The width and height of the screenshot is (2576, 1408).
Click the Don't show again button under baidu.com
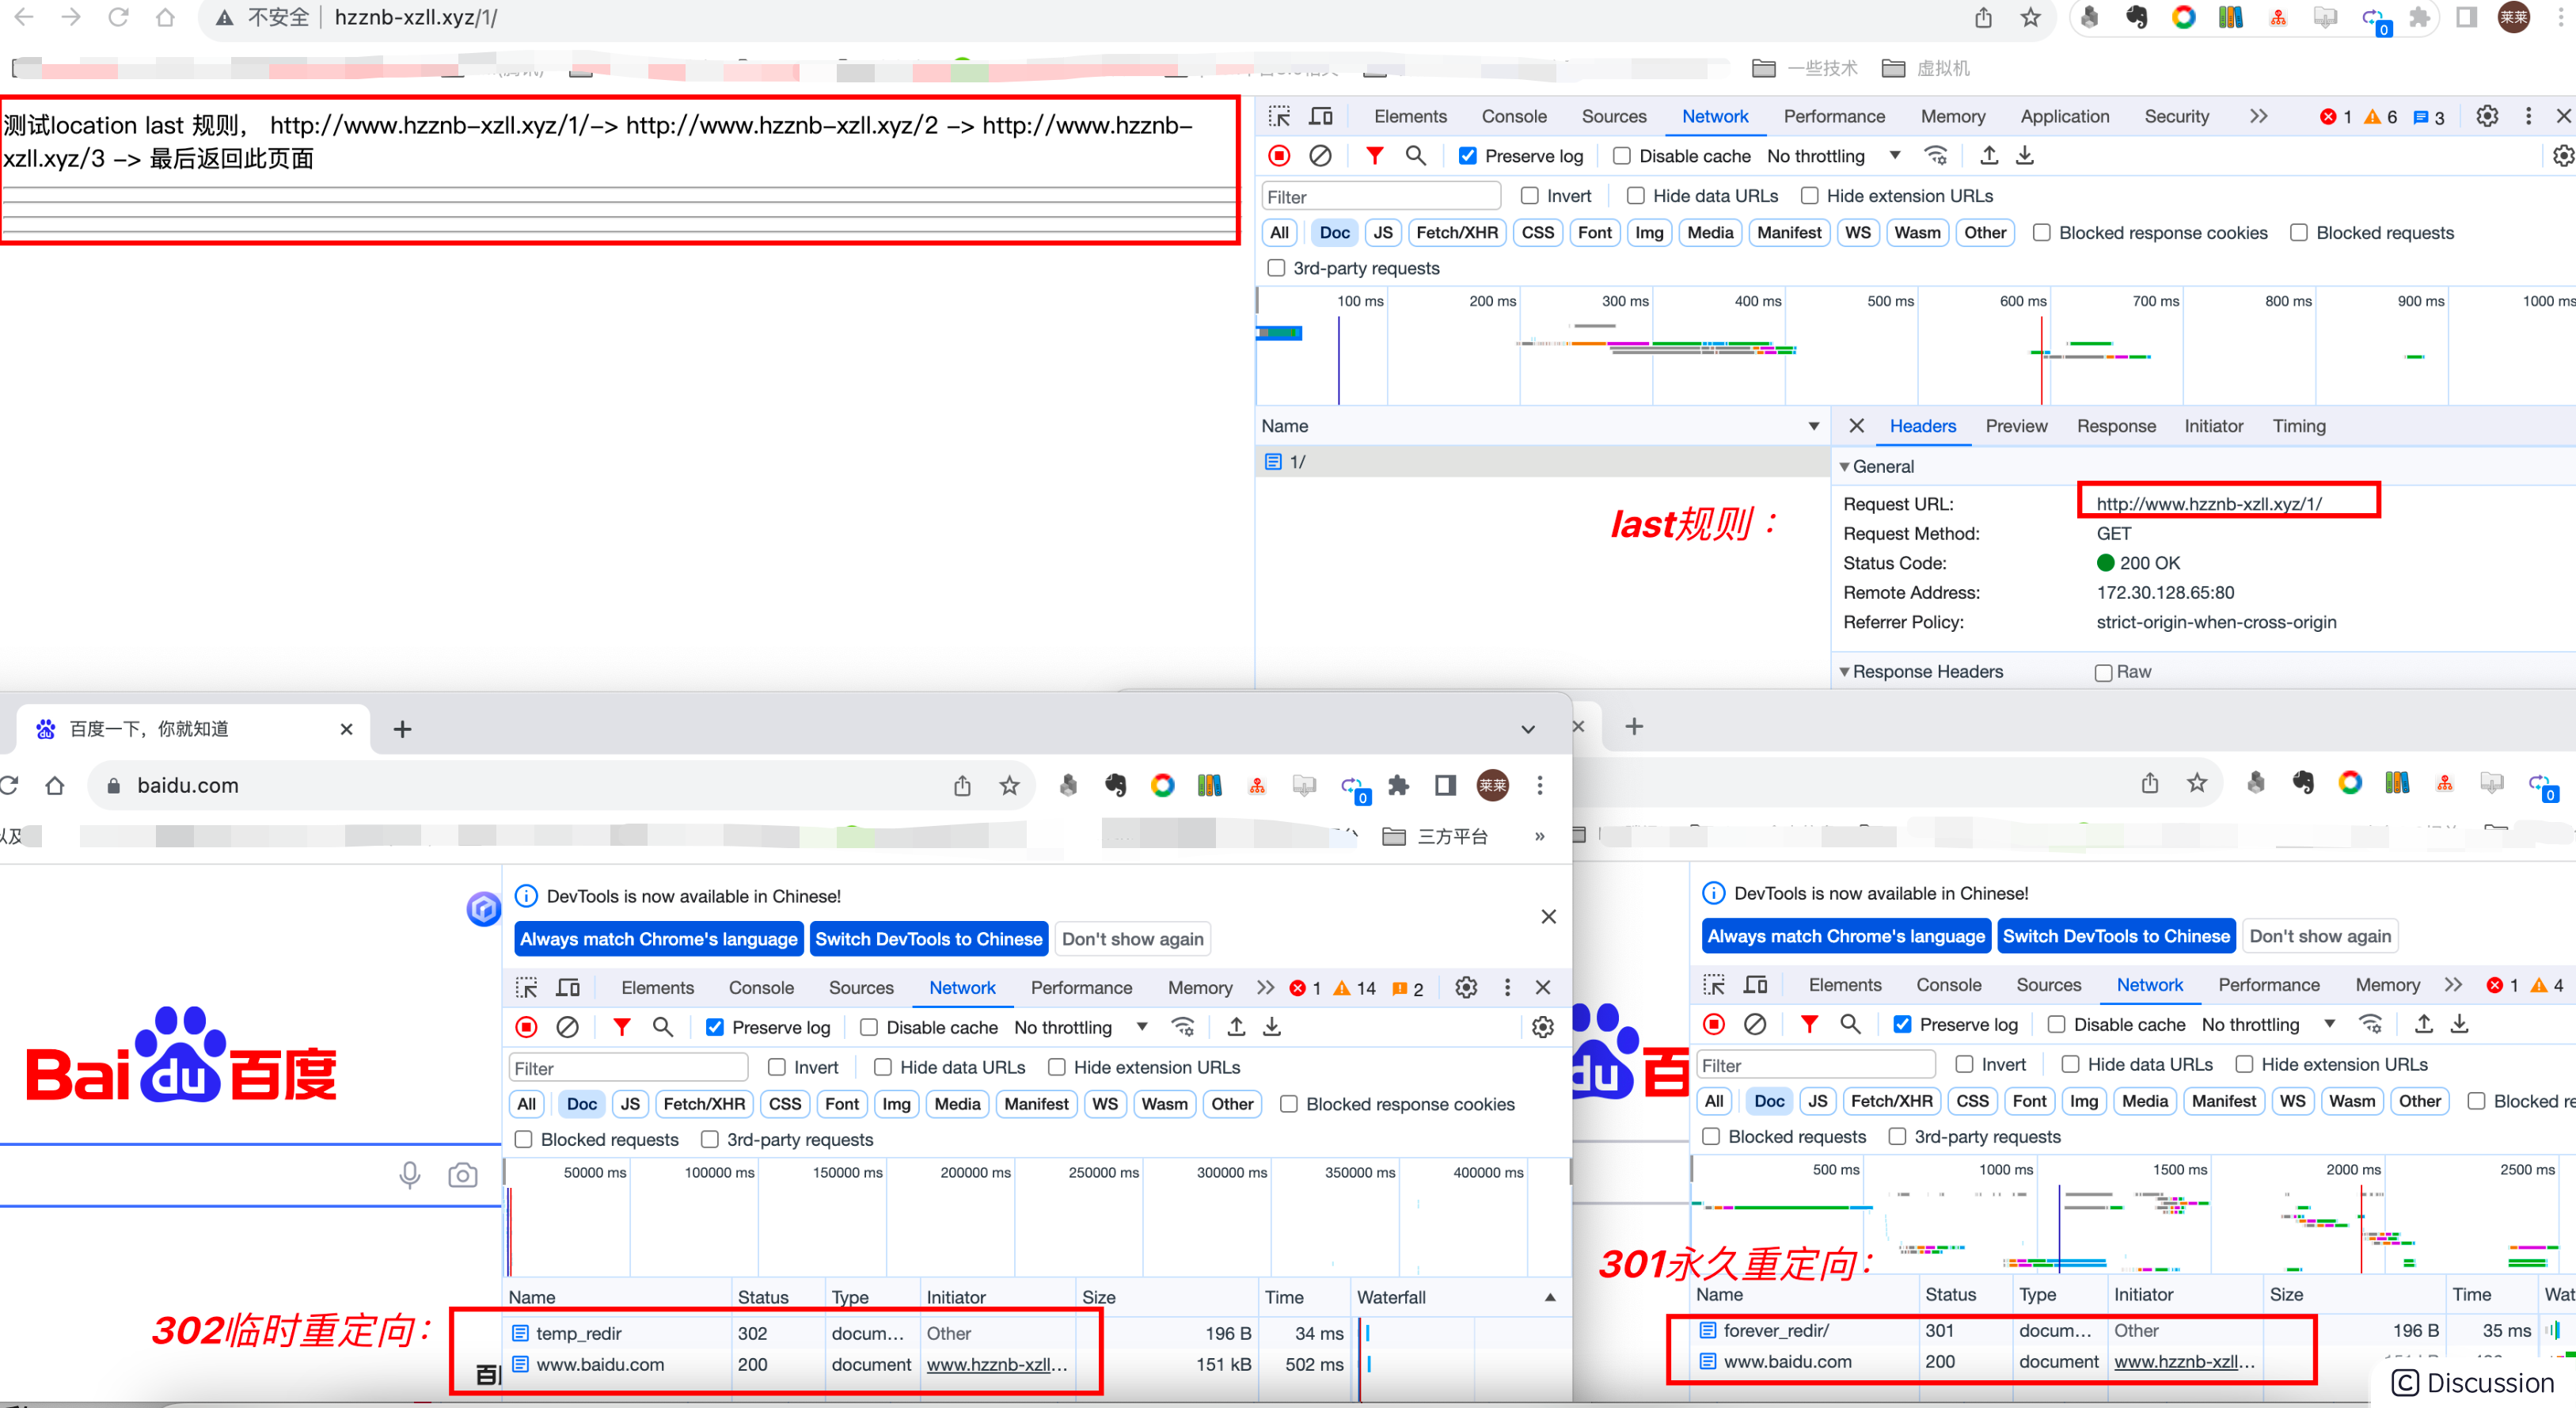pyautogui.click(x=1132, y=939)
